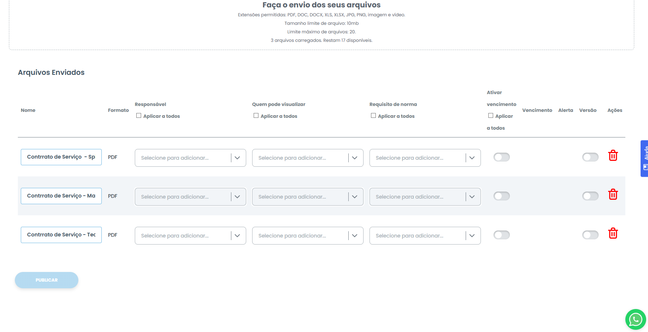Open Responsável dropdown in the first row
The height and width of the screenshot is (332, 648).
190,158
